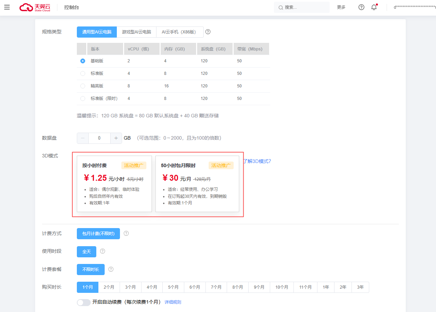Open the hamburger navigation menu
The width and height of the screenshot is (436, 312).
click(x=7, y=7)
